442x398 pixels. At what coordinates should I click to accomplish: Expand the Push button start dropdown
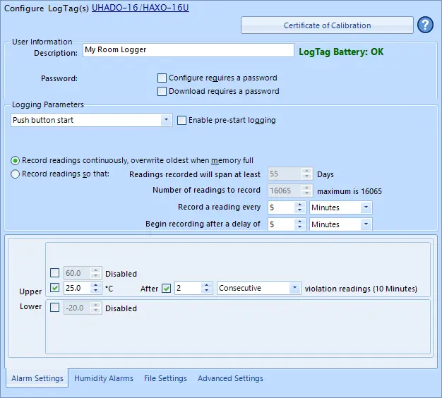tap(166, 121)
